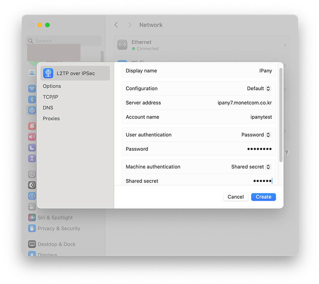Open Control Center settings in sidebar
Image resolution: width=319 pixels, height=284 pixels.
[32, 206]
